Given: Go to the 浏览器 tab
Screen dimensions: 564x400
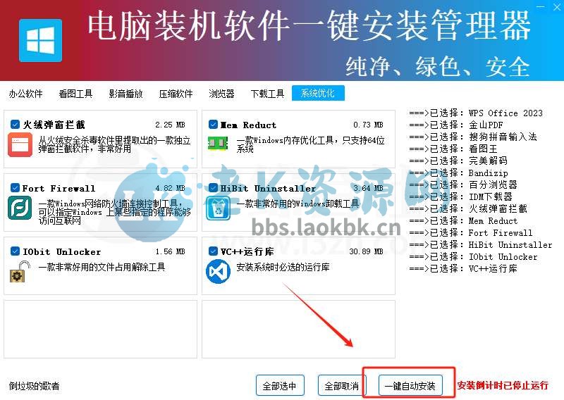Looking at the screenshot, I should (x=221, y=94).
